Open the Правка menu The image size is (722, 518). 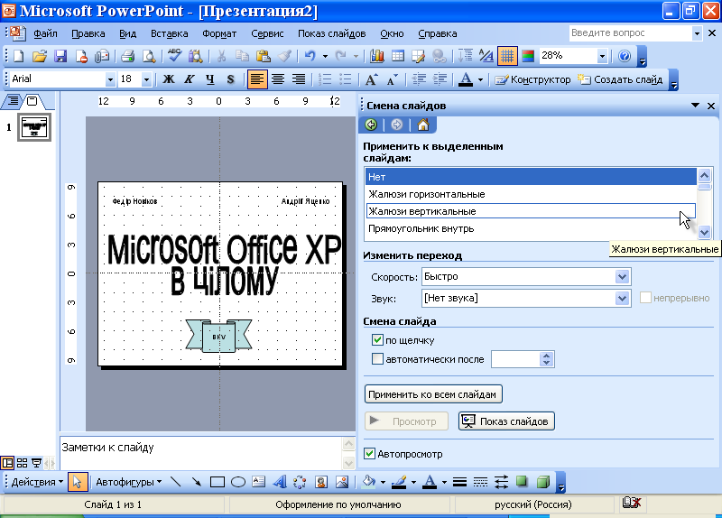click(x=88, y=33)
